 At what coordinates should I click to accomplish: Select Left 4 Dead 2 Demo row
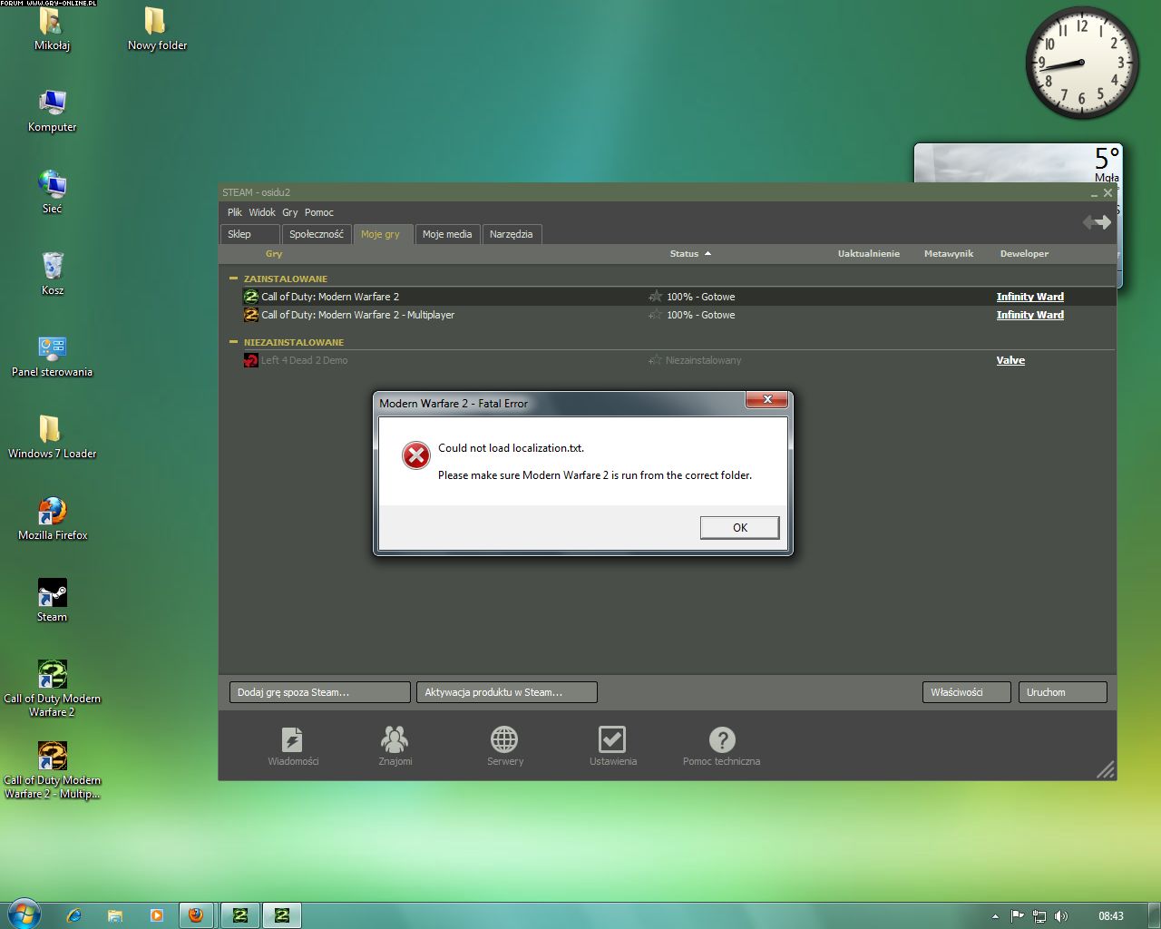point(305,360)
